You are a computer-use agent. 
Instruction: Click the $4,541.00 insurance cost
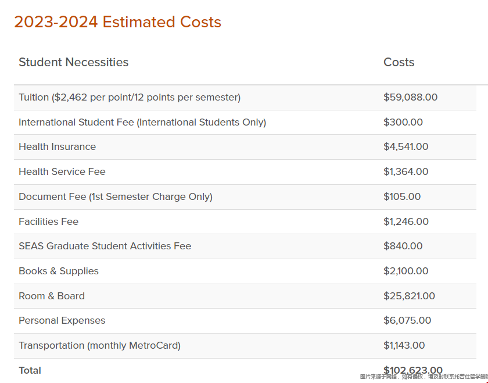coord(406,146)
